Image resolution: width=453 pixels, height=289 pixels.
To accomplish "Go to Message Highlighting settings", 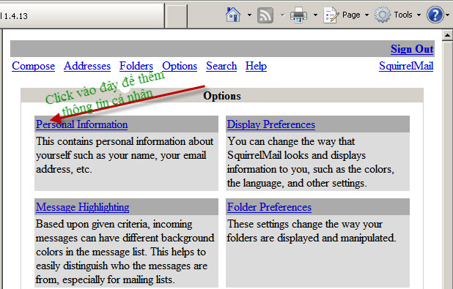I will coord(82,207).
